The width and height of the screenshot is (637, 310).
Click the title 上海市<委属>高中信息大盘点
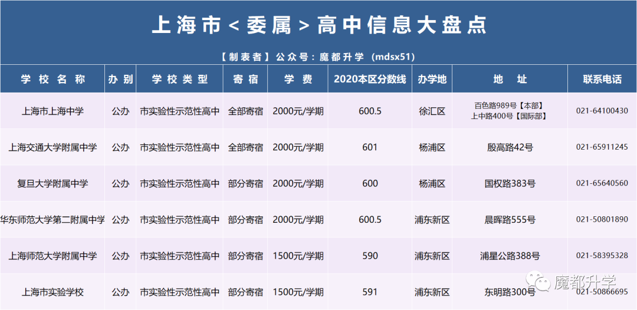319,25
